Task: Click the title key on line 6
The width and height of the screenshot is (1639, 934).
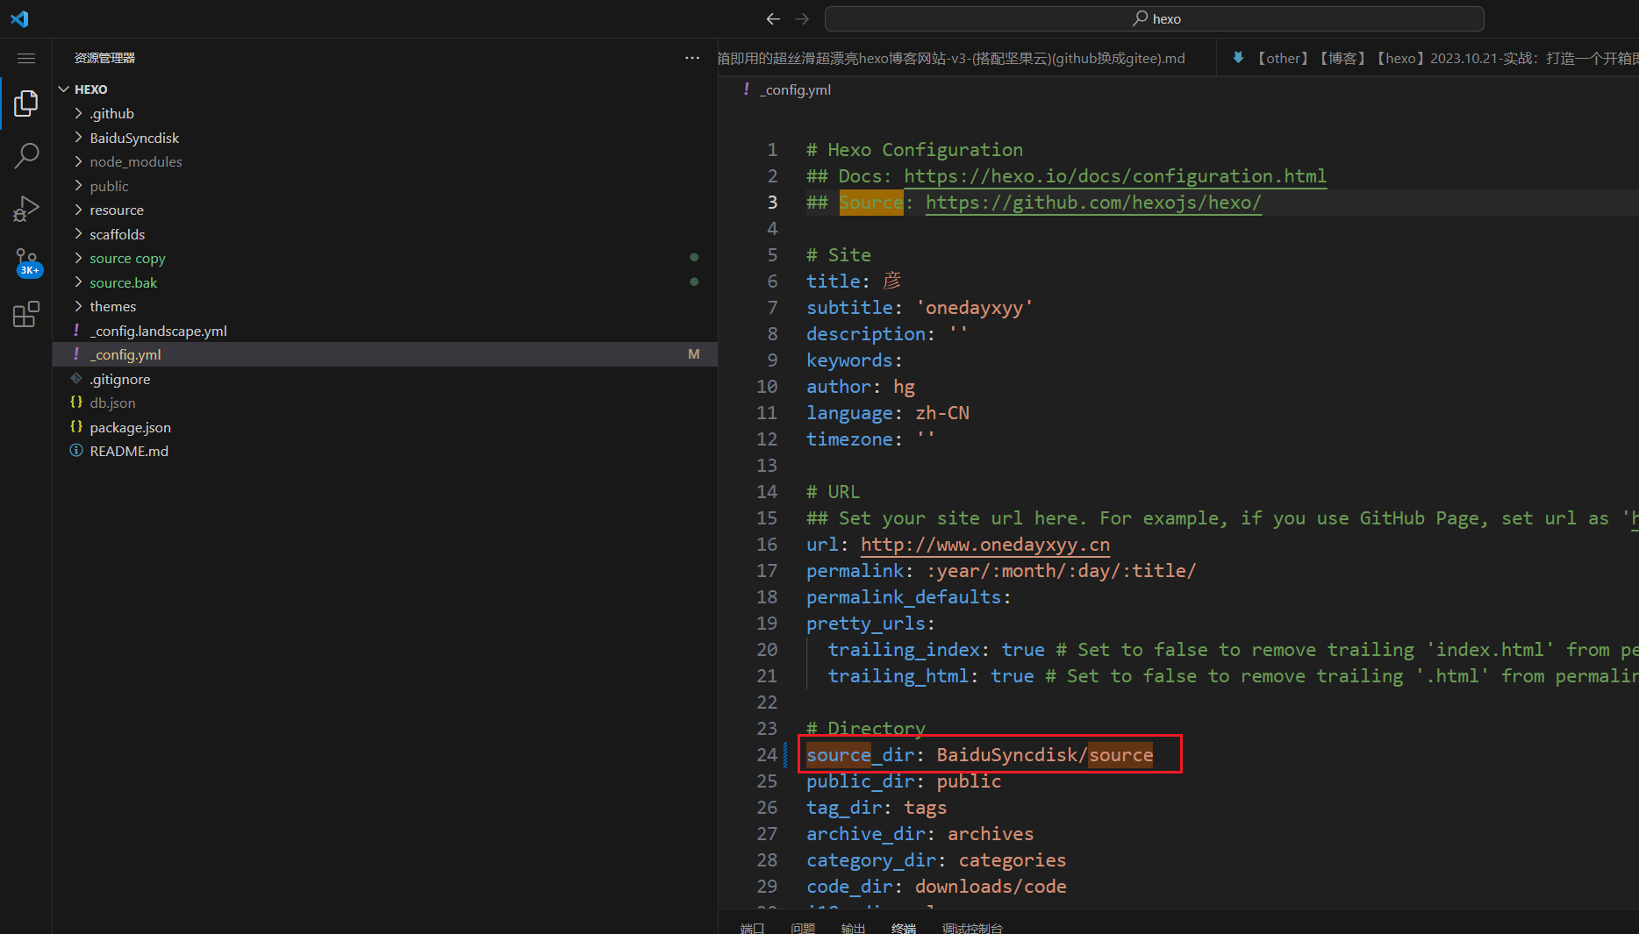Action: pyautogui.click(x=834, y=282)
